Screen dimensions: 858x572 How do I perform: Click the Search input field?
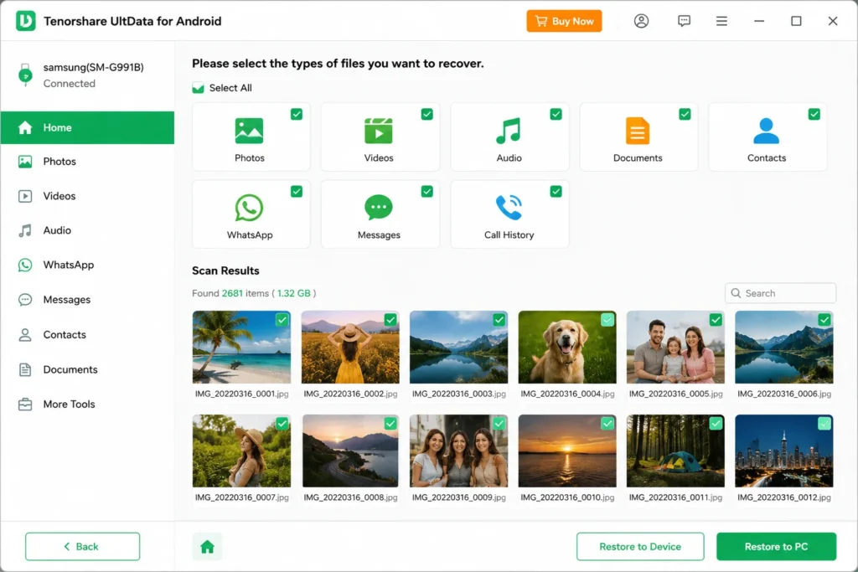point(780,293)
